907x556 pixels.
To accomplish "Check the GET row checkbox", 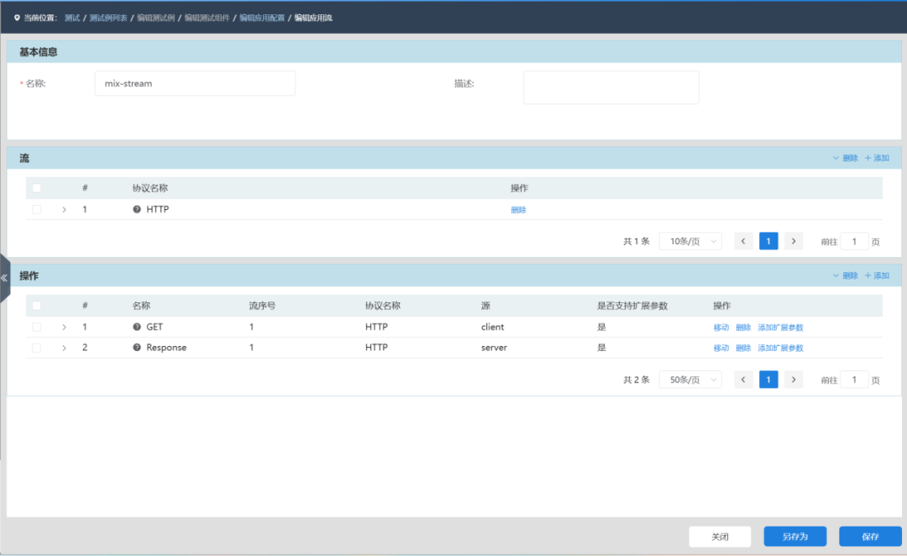I will [36, 327].
